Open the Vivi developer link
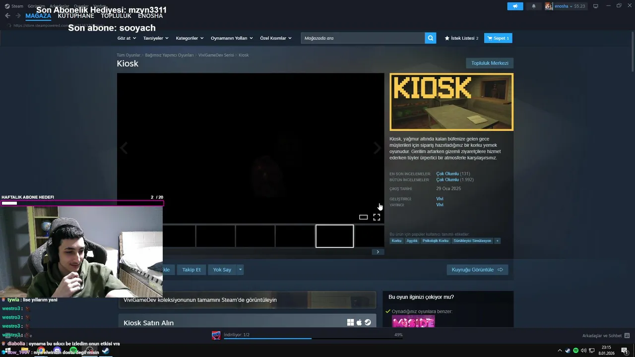The height and width of the screenshot is (357, 635). pyautogui.click(x=440, y=199)
